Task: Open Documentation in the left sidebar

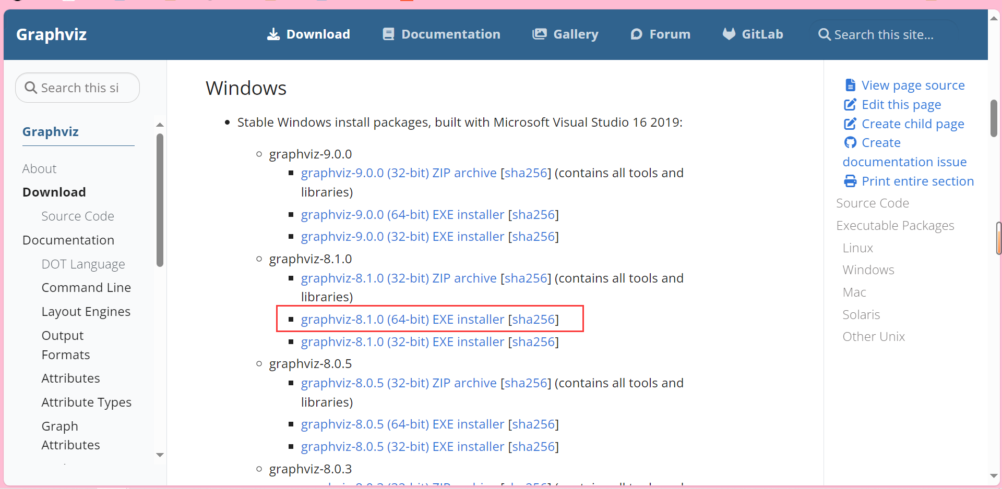Action: click(x=68, y=240)
